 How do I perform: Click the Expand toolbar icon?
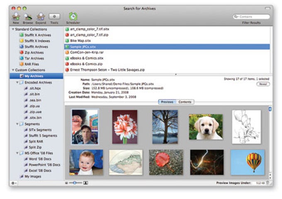pos(41,17)
